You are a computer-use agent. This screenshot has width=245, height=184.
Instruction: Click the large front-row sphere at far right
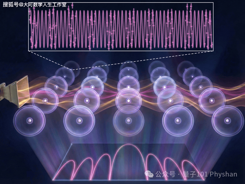(x=228, y=121)
